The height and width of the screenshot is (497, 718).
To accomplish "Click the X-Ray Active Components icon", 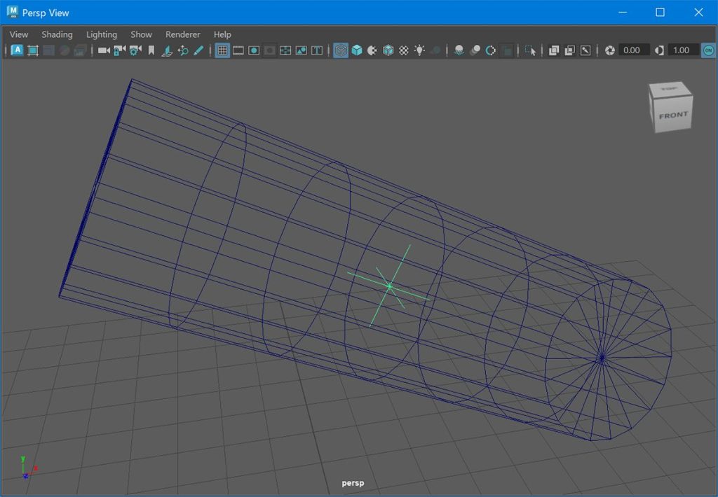I will tap(569, 50).
